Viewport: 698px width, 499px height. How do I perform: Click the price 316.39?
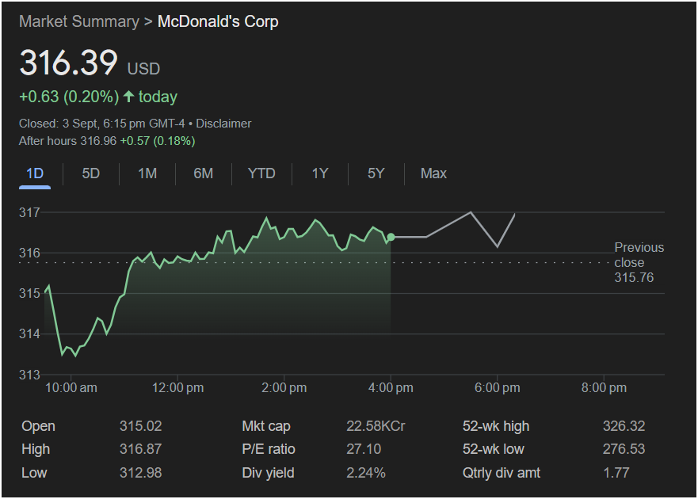pos(69,63)
